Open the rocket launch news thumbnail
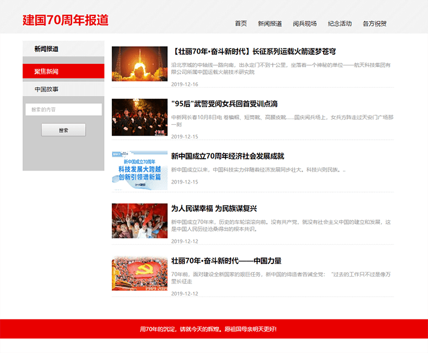The width and height of the screenshot is (428, 353). coord(139,64)
